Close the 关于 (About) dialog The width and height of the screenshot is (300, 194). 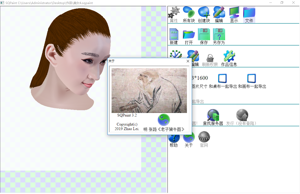pyautogui.click(x=188, y=61)
